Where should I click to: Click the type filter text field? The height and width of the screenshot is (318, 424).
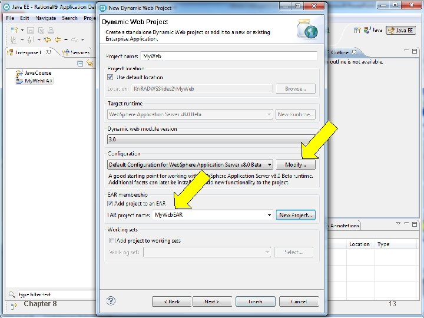tap(57, 294)
